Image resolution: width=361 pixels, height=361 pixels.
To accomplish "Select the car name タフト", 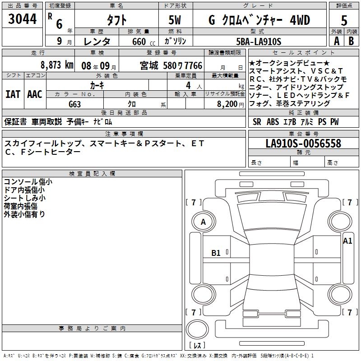I will pos(116,20).
